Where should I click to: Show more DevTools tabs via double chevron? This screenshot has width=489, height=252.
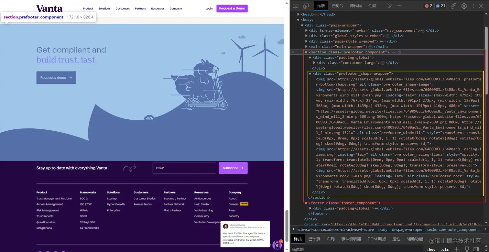(390, 6)
